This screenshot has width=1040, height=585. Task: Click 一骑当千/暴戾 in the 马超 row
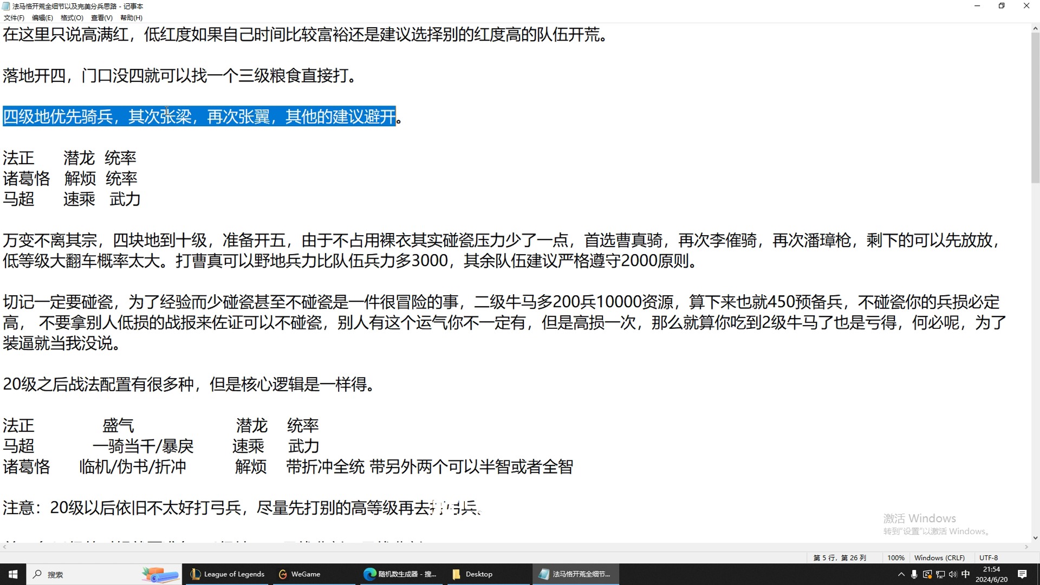tap(143, 446)
